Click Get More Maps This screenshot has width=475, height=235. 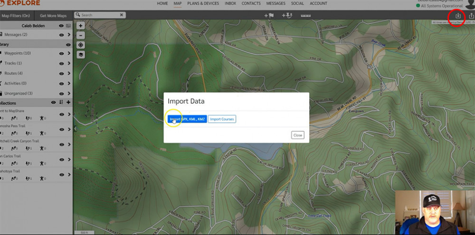(x=53, y=15)
